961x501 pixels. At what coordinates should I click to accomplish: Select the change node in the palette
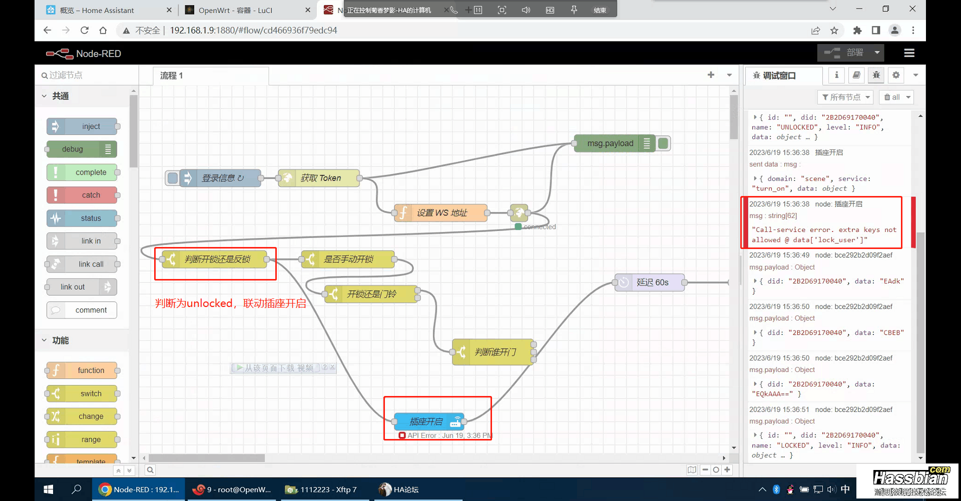click(82, 416)
